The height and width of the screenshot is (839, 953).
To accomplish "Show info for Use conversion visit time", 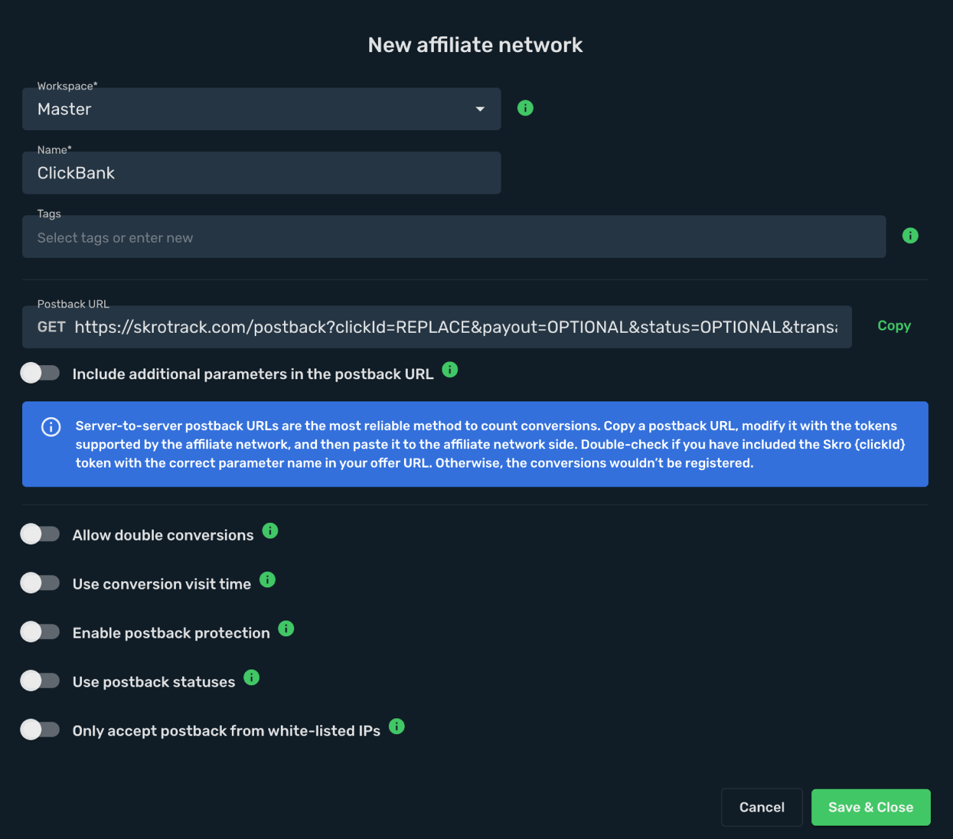I will (x=267, y=579).
